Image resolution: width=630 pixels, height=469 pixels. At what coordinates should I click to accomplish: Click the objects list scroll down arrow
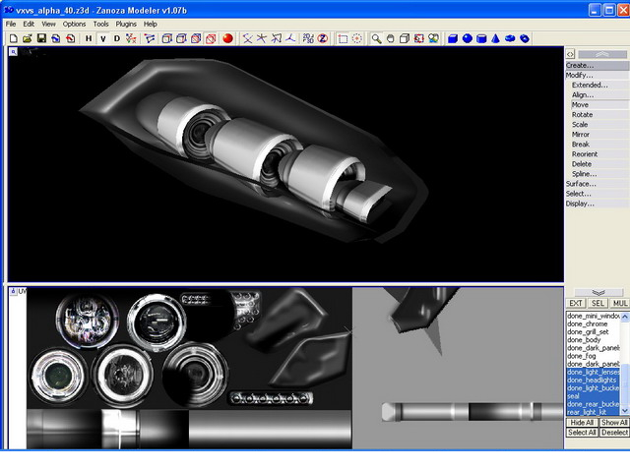(x=624, y=410)
